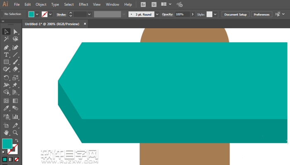Set paint to None mode
This screenshot has height=165, width=290.
pos(17,160)
